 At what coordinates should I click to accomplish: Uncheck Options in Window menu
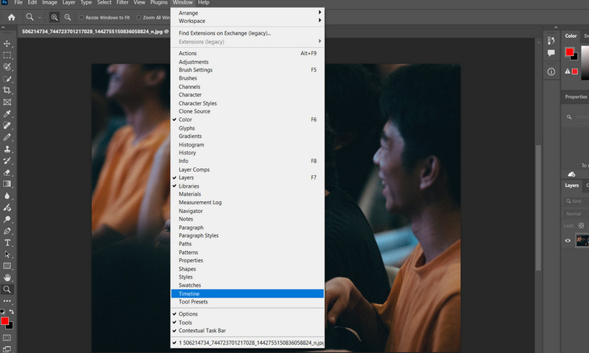[x=247, y=314]
